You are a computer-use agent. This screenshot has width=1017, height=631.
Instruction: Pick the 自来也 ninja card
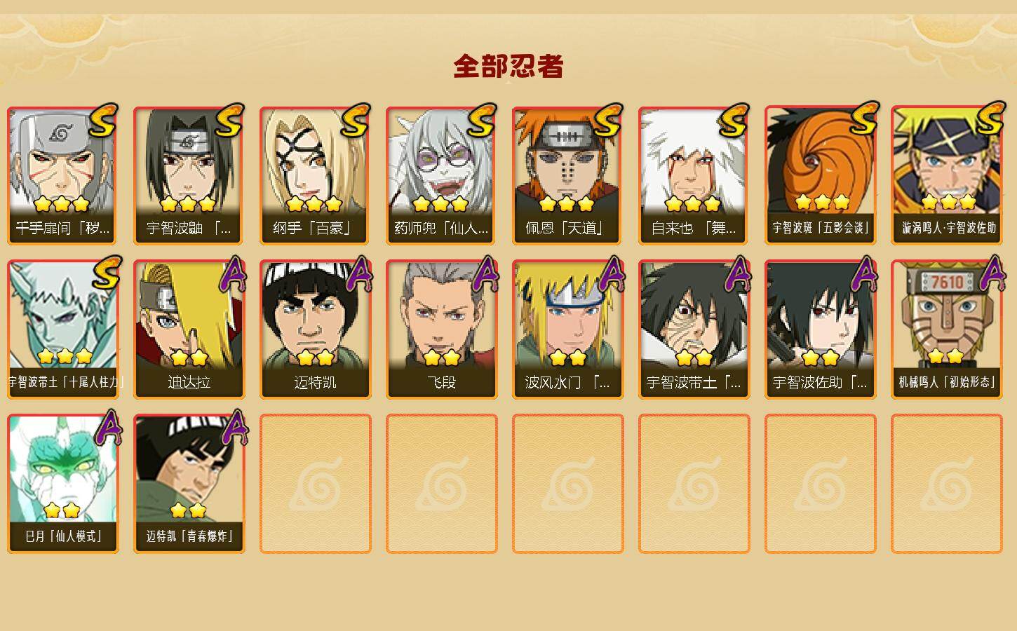[694, 175]
